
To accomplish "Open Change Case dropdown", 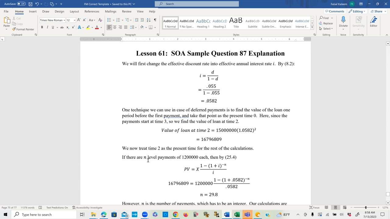I will (92, 20).
